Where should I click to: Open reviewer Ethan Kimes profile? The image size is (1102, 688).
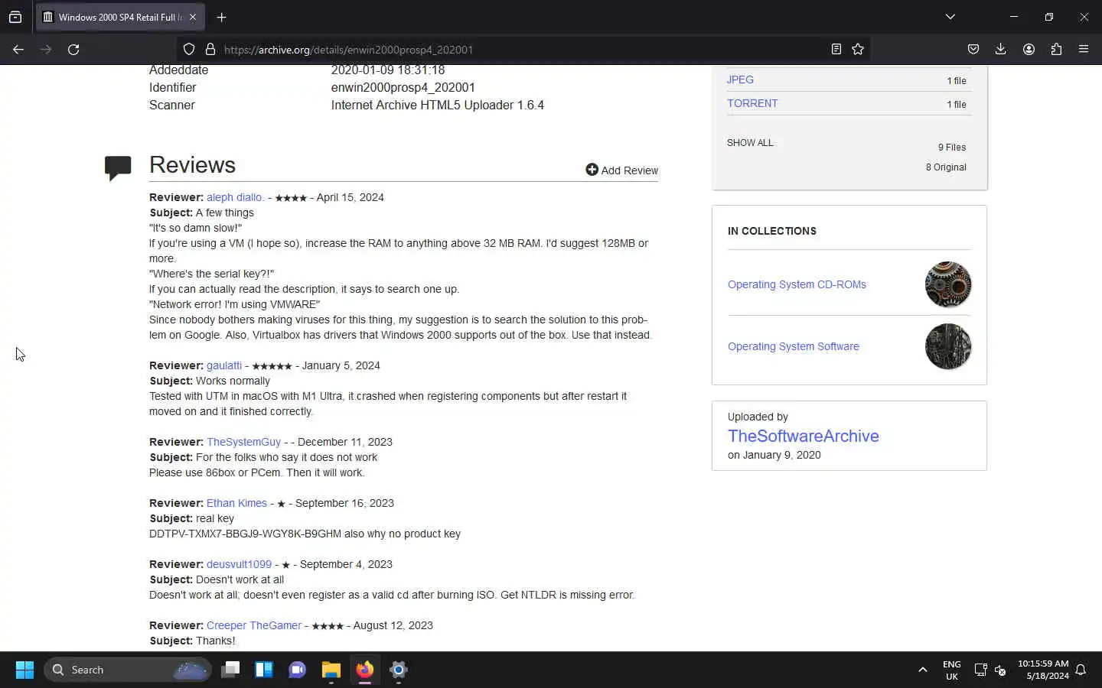point(236,503)
